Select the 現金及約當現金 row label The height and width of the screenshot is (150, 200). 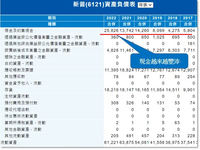(19, 31)
